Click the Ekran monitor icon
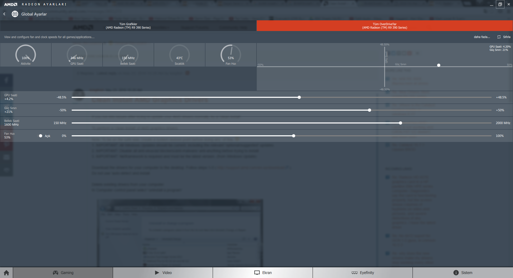This screenshot has height=278, width=513. coord(257,273)
